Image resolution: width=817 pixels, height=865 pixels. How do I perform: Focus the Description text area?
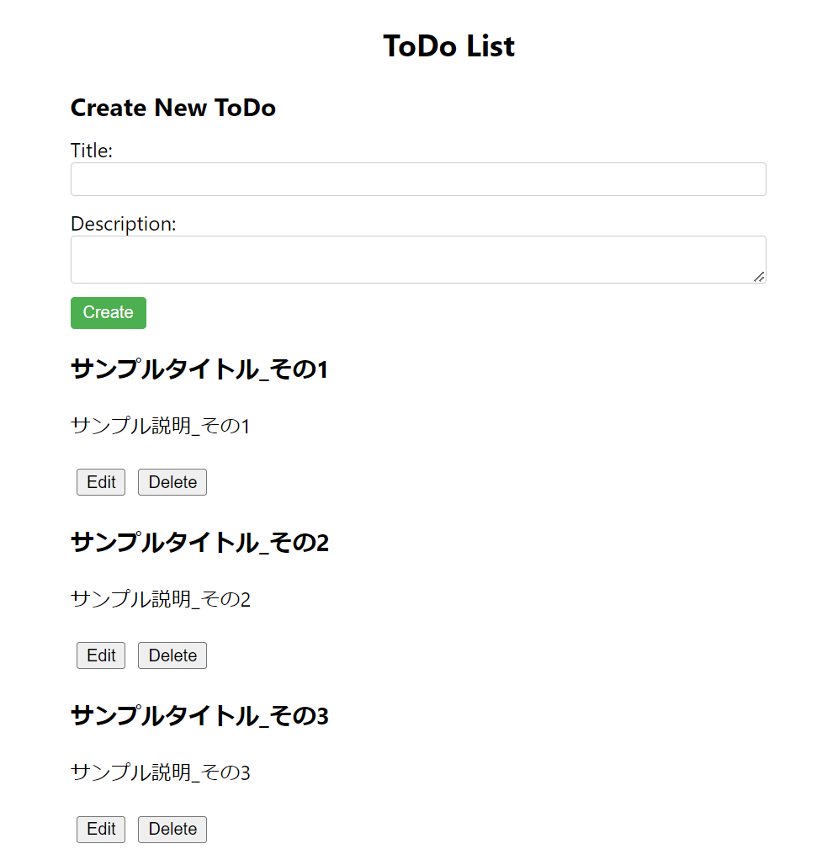pos(418,260)
